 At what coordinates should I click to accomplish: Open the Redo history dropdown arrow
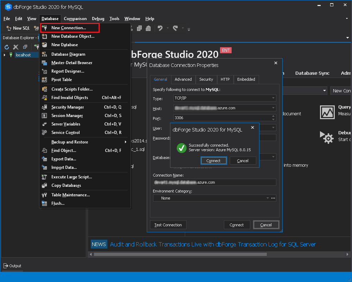click(x=183, y=28)
